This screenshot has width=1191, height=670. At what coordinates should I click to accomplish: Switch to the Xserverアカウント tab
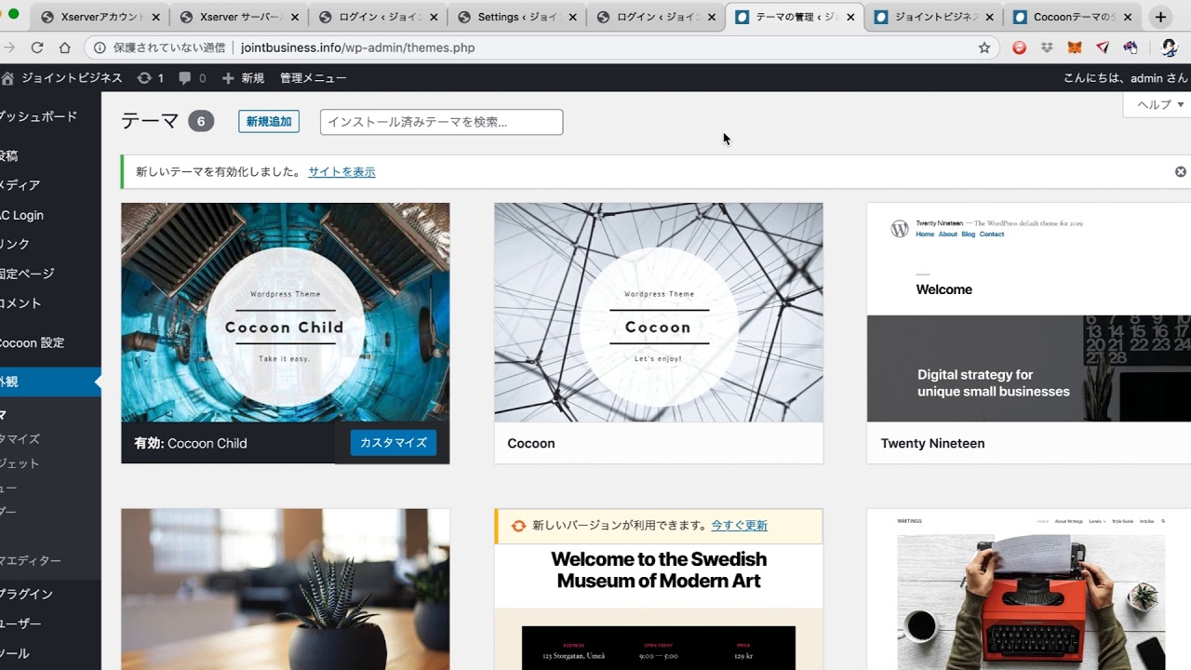pos(100,17)
